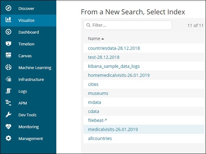Choose the kibana_sample_data_logs index
206x154 pixels.
114,66
